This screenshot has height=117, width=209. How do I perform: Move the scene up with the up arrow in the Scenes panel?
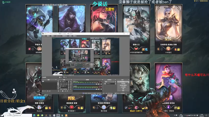48,91
